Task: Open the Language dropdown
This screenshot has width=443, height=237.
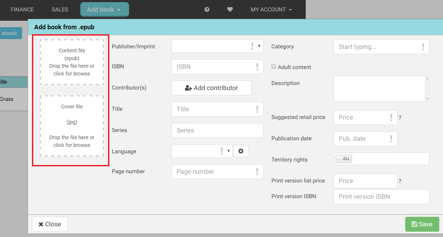Action: pyautogui.click(x=202, y=151)
